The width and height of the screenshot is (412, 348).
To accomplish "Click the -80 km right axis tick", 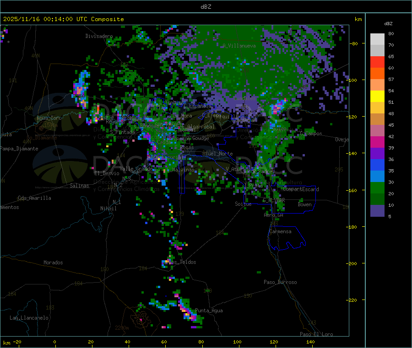I will click(354, 43).
